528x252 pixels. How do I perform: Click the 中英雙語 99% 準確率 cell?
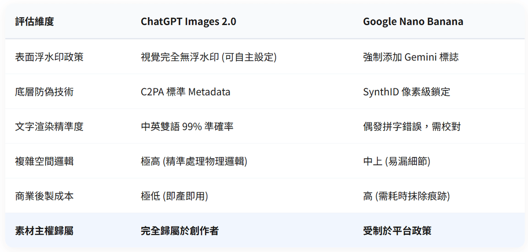click(187, 126)
